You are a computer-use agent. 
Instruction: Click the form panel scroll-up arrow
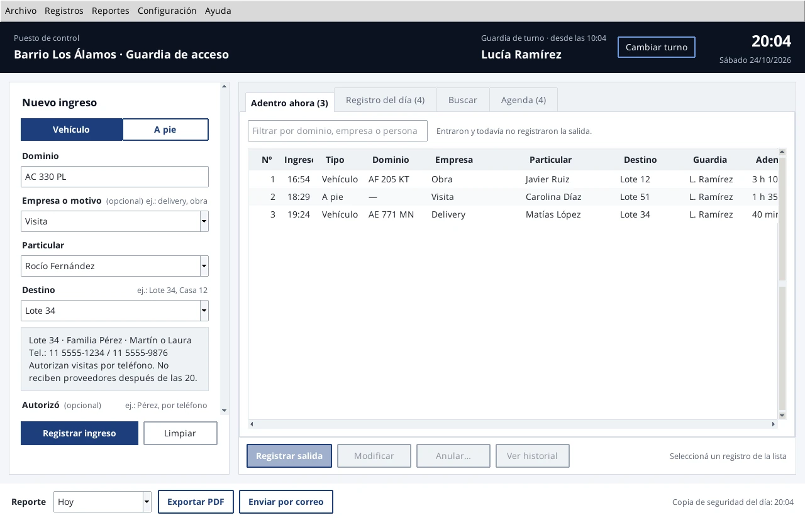pos(224,86)
